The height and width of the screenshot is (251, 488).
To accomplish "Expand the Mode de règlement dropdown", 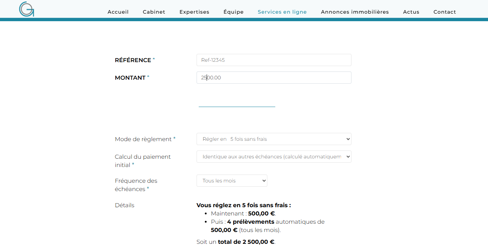I will (x=273, y=139).
